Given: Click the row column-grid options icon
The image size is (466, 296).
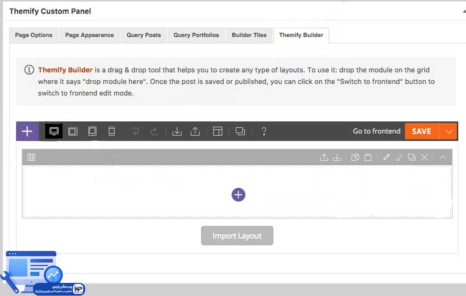Looking at the screenshot, I should pyautogui.click(x=31, y=157).
